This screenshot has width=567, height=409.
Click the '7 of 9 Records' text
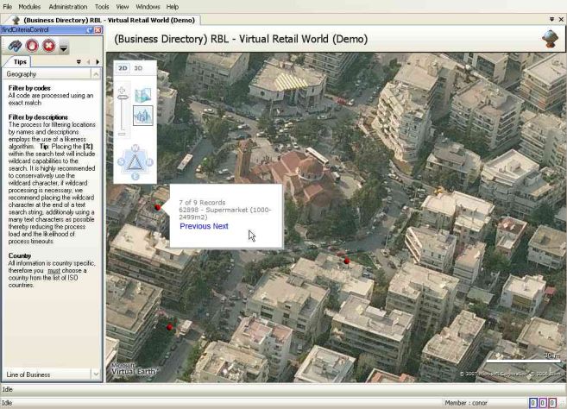click(202, 203)
